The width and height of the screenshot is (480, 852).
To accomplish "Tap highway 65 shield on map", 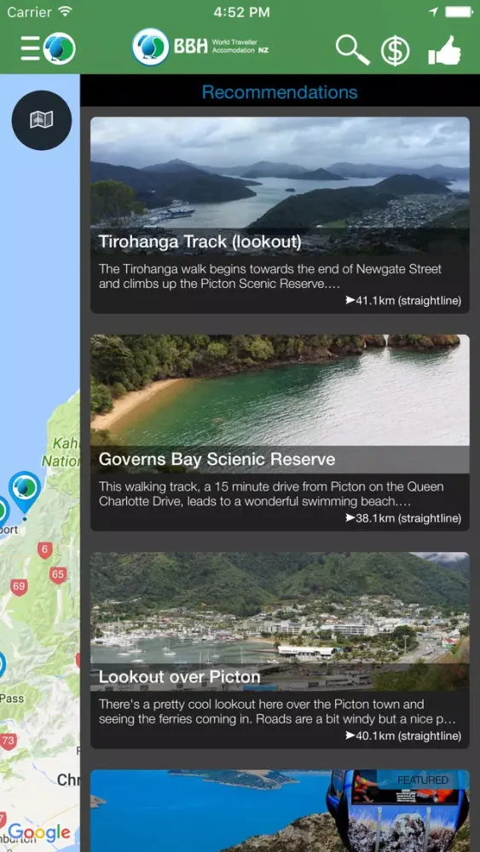I will pyautogui.click(x=58, y=574).
